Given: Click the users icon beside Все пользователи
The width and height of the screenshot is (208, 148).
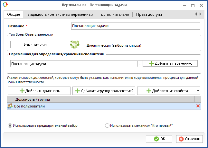Looking at the screenshot, I should (10, 106).
